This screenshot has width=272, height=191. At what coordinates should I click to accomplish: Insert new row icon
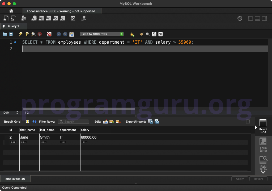112,122
